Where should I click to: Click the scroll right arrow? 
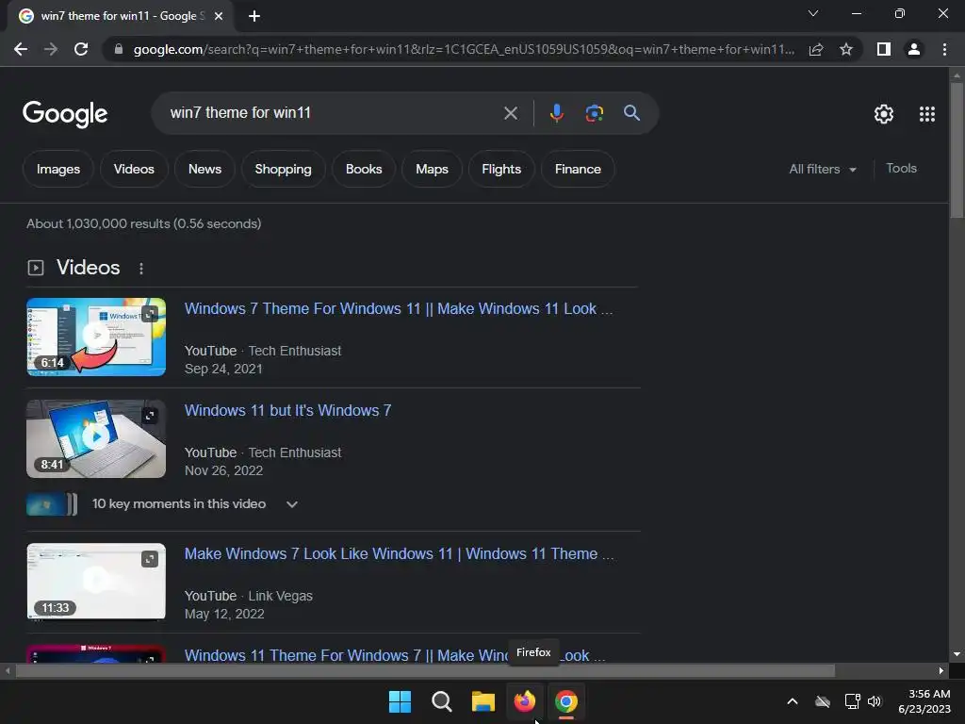(x=941, y=670)
